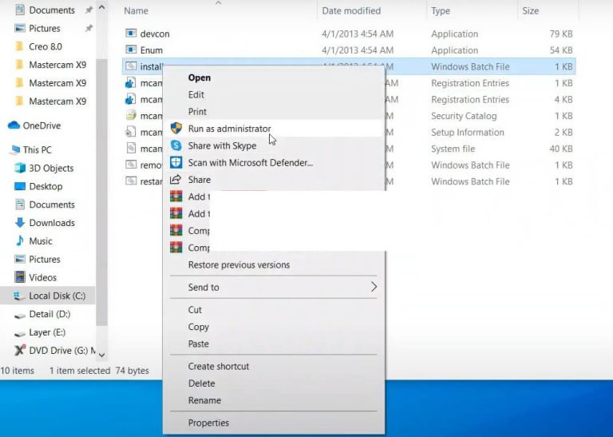Click the Music note icon in sidebar

(x=21, y=241)
